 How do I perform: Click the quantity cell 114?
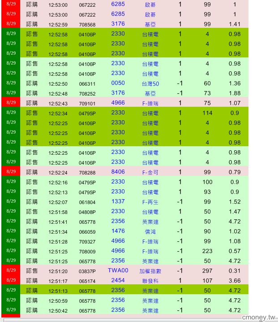tap(207, 113)
